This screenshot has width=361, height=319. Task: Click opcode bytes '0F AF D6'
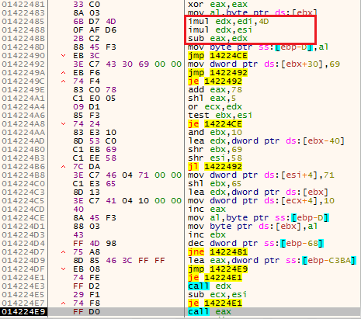[x=95, y=30]
